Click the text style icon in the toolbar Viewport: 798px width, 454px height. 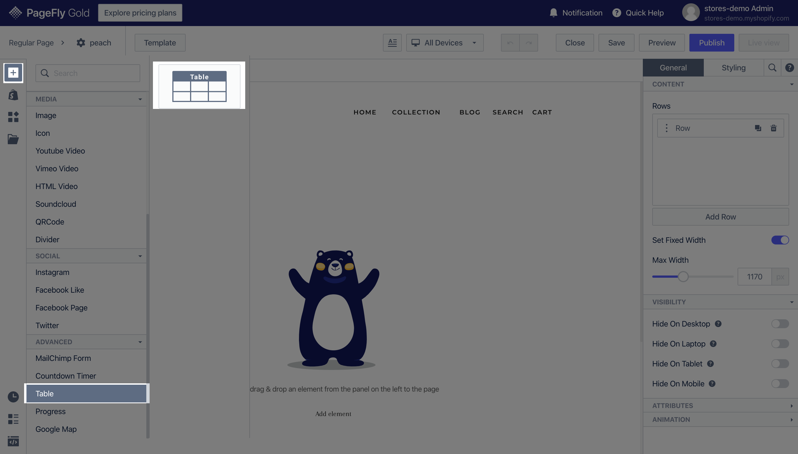click(x=392, y=43)
